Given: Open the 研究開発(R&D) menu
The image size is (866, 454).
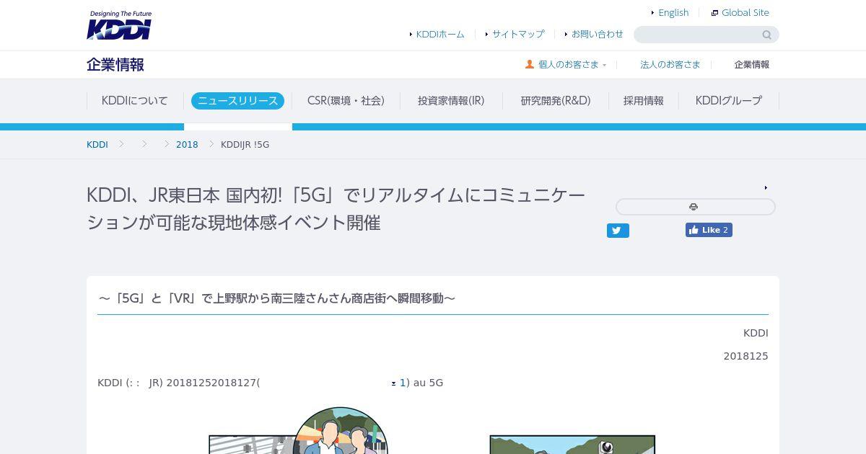Looking at the screenshot, I should click(x=556, y=101).
